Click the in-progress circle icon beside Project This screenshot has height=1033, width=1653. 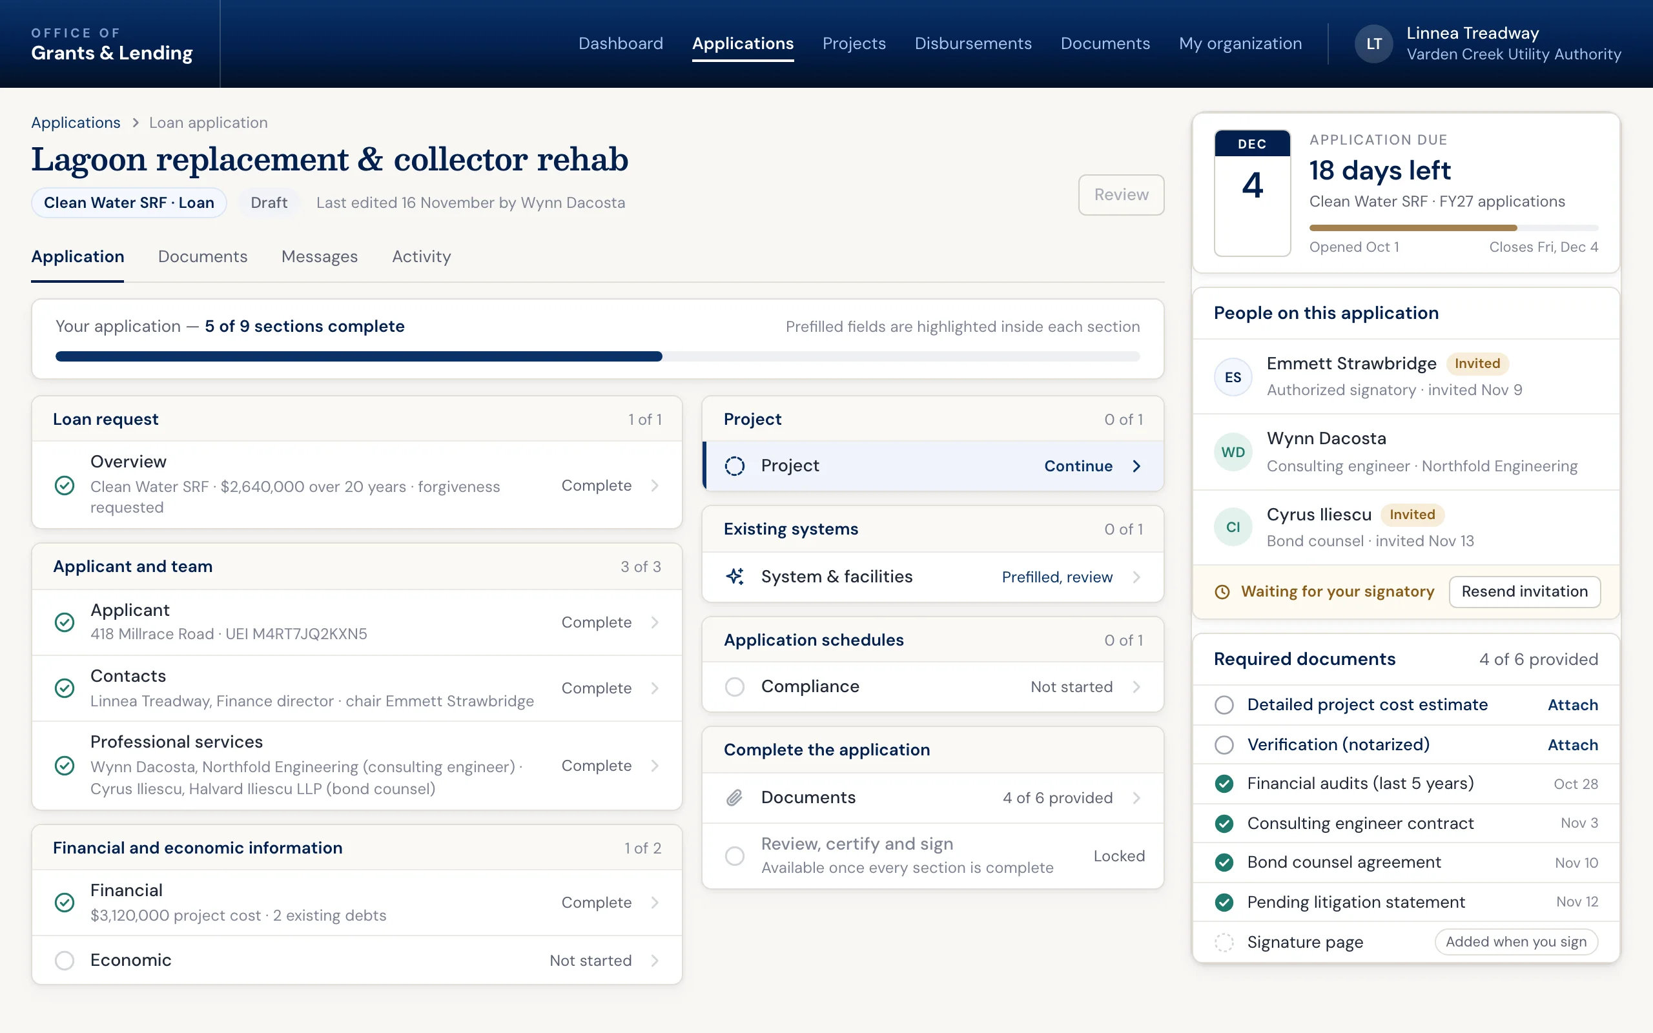point(734,466)
